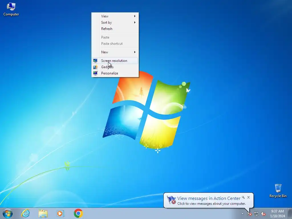
Task: Click the Show desktop button at taskbar end
Action: [x=290, y=213]
